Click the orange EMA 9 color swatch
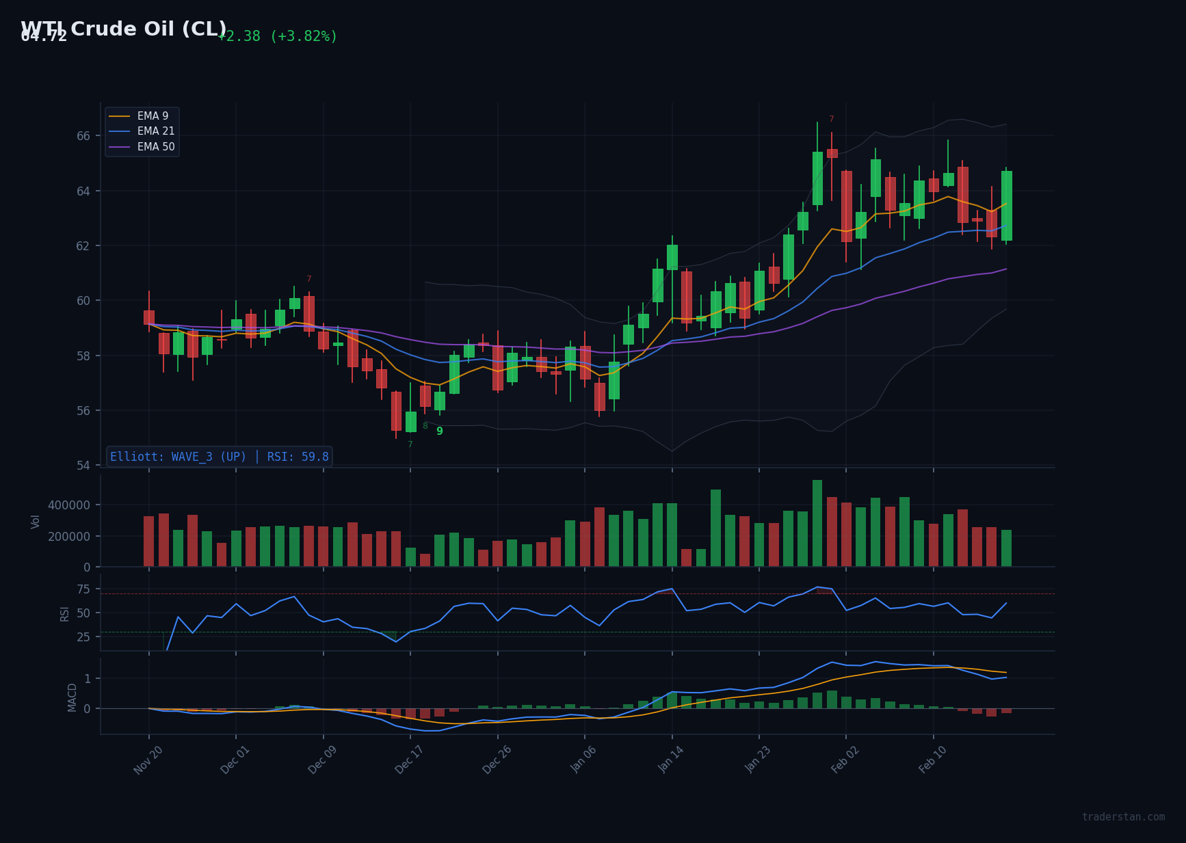 point(120,116)
